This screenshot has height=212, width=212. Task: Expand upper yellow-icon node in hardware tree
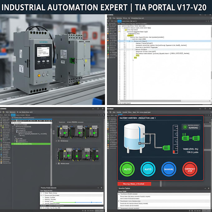15,140
